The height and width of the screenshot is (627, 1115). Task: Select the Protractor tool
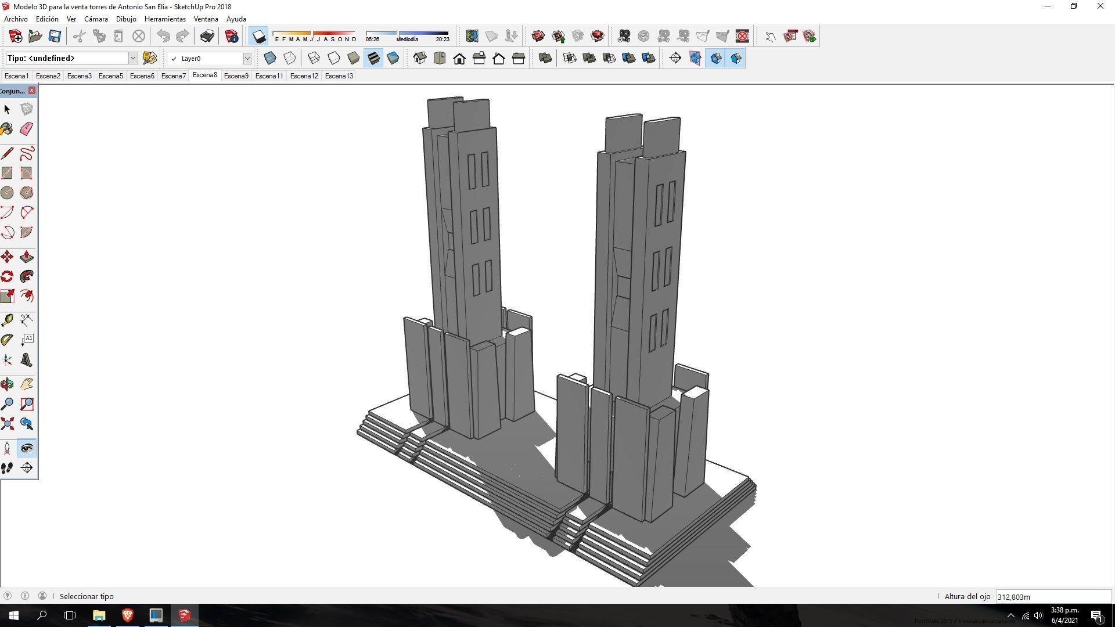(7, 340)
